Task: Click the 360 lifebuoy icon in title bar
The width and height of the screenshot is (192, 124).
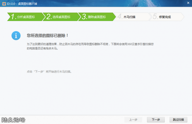Action: coord(4,4)
